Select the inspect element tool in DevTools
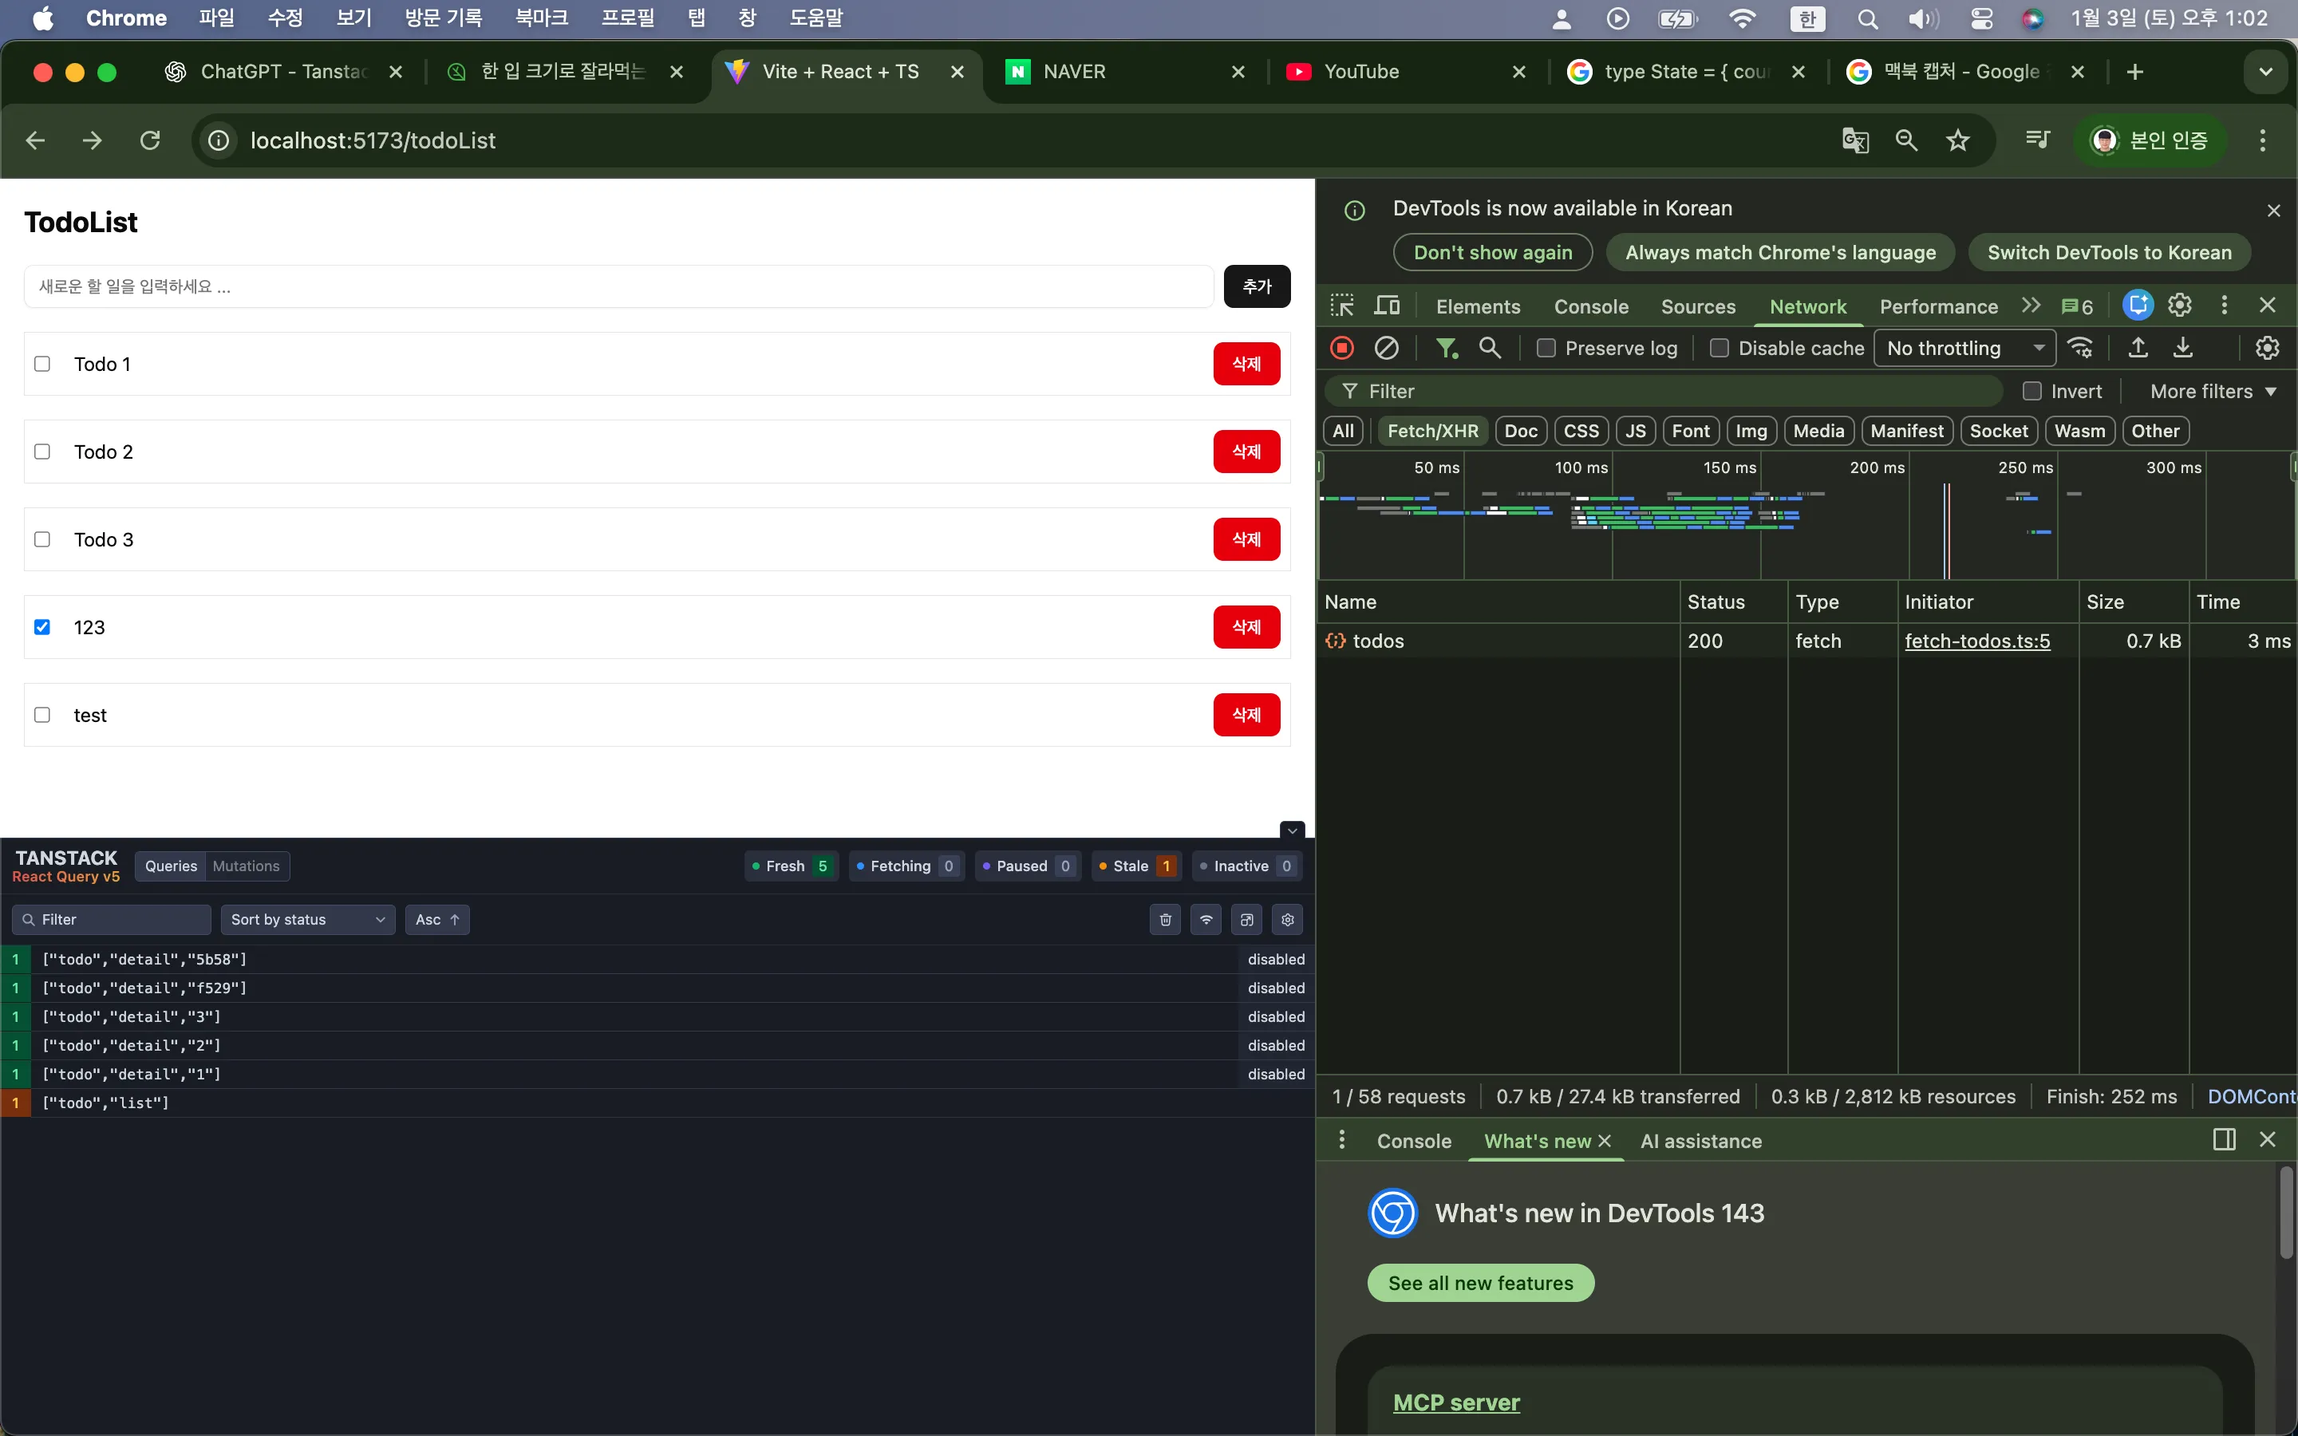2298x1436 pixels. (x=1342, y=306)
